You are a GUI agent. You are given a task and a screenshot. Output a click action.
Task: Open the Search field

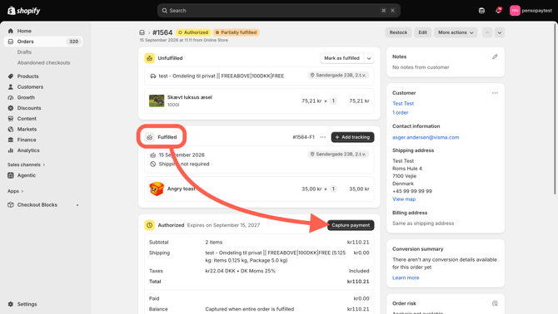click(279, 11)
